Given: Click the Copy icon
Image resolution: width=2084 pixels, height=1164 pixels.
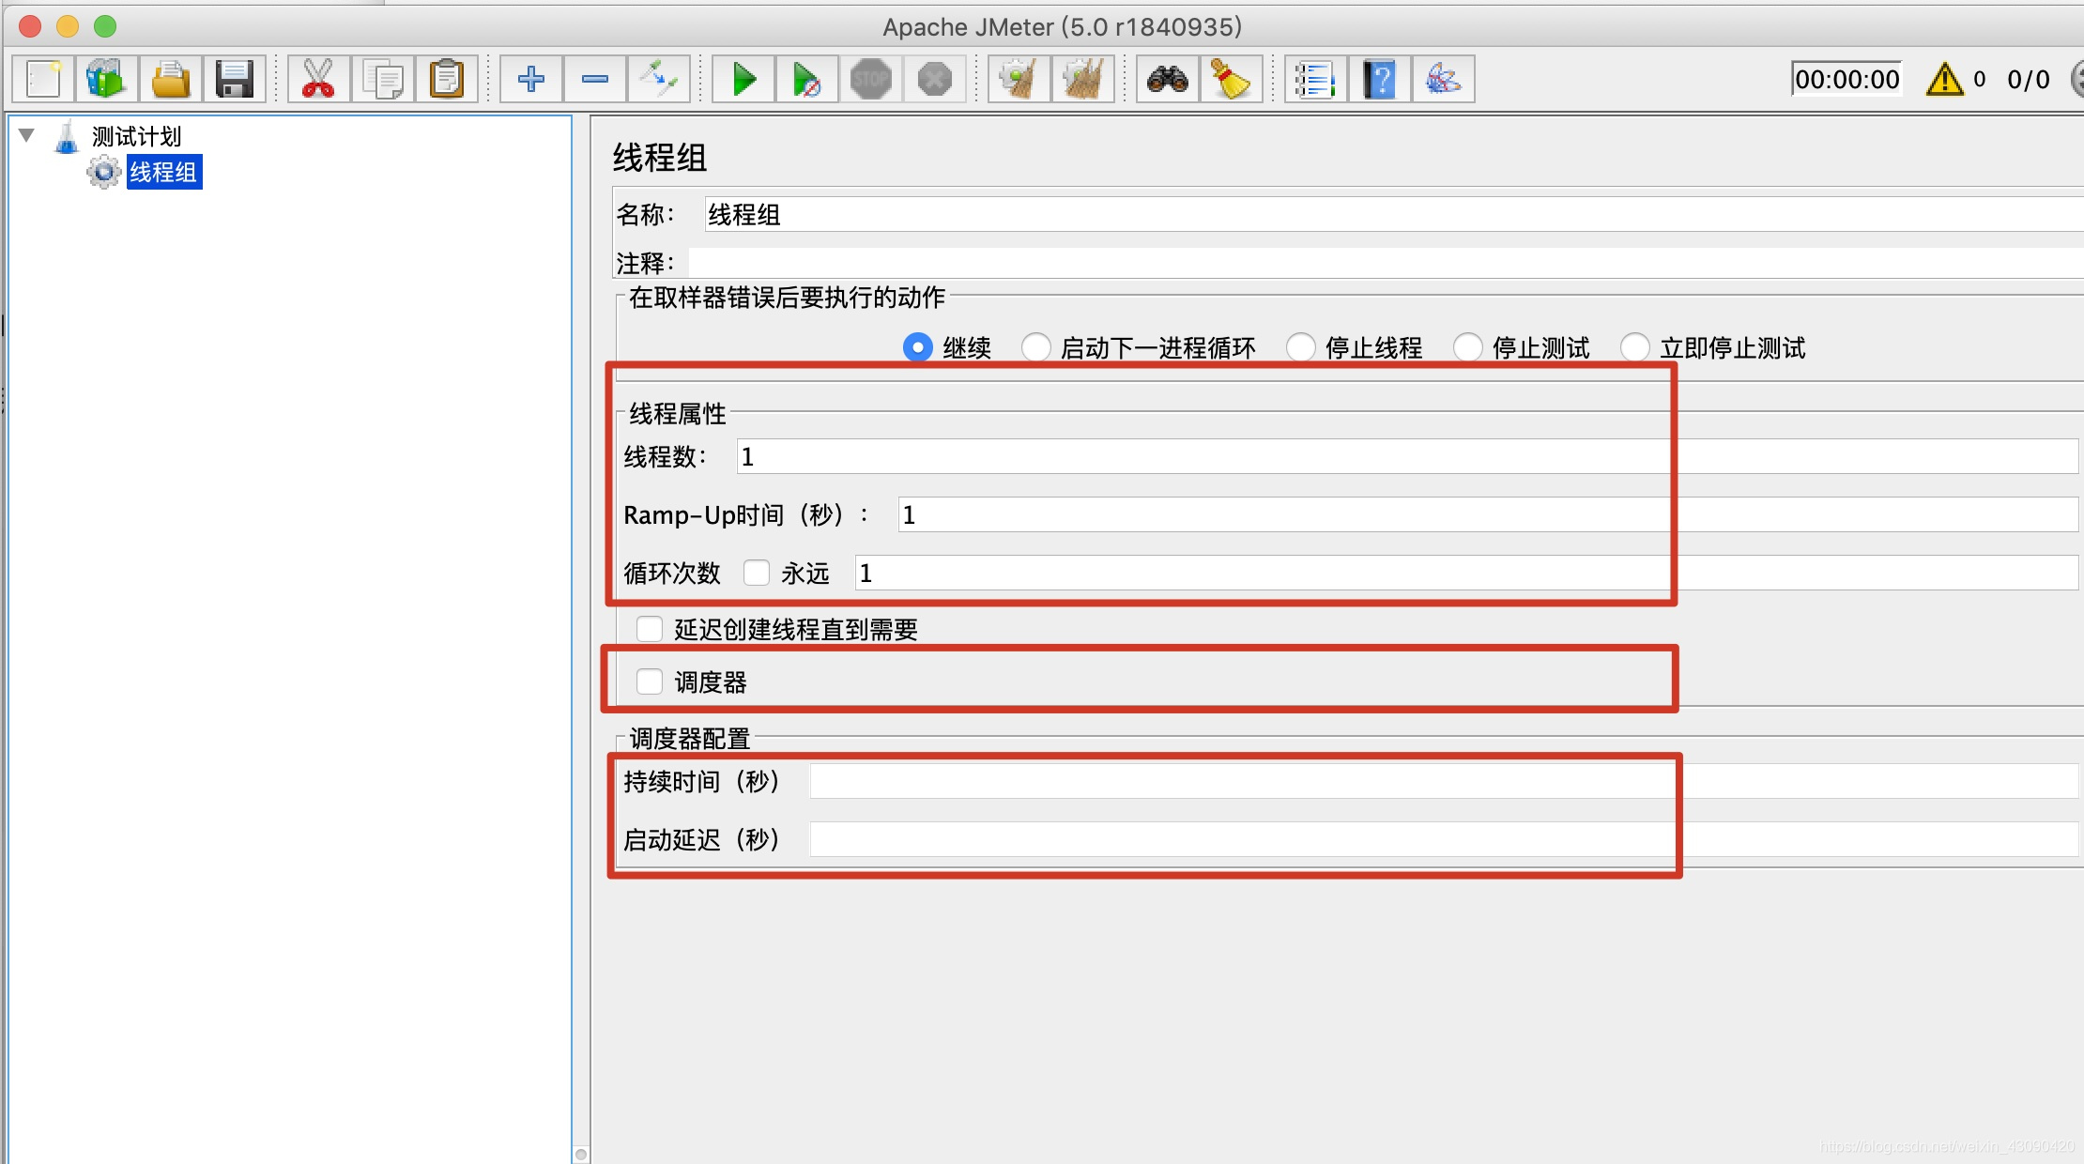Looking at the screenshot, I should [382, 79].
